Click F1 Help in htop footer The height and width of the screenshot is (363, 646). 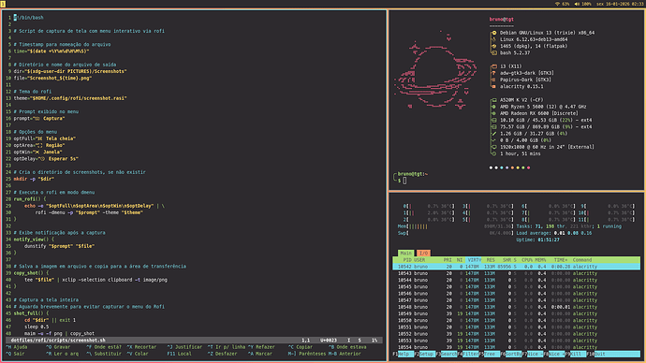point(403,354)
